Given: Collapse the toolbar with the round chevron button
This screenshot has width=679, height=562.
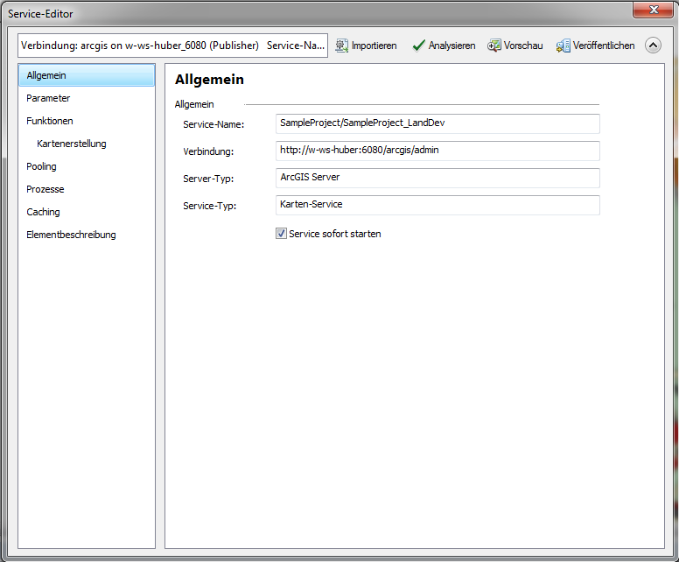Looking at the screenshot, I should click(x=653, y=46).
